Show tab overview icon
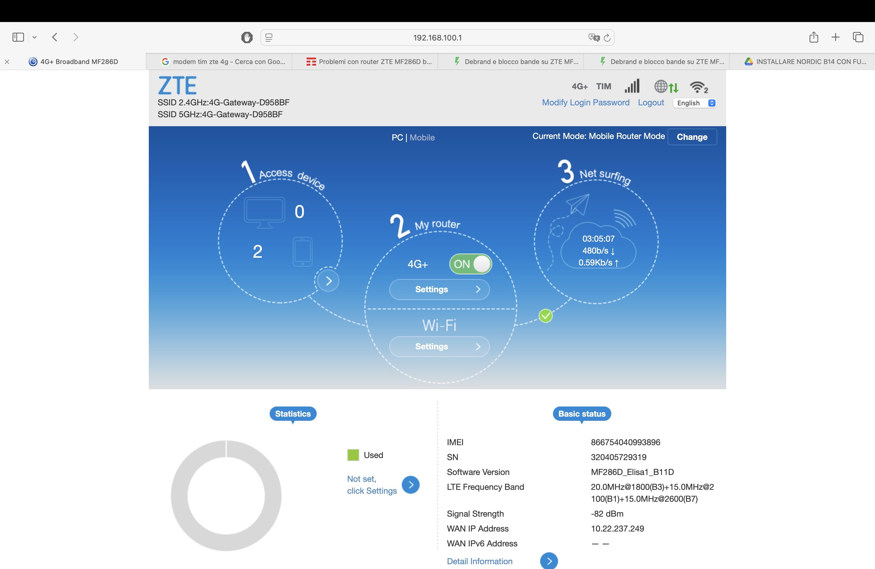 click(858, 37)
